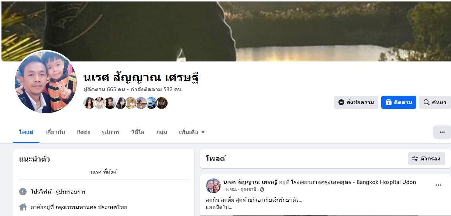
Task: Click the filter sliders icon on ตัวกรอง
Action: (x=415, y=159)
